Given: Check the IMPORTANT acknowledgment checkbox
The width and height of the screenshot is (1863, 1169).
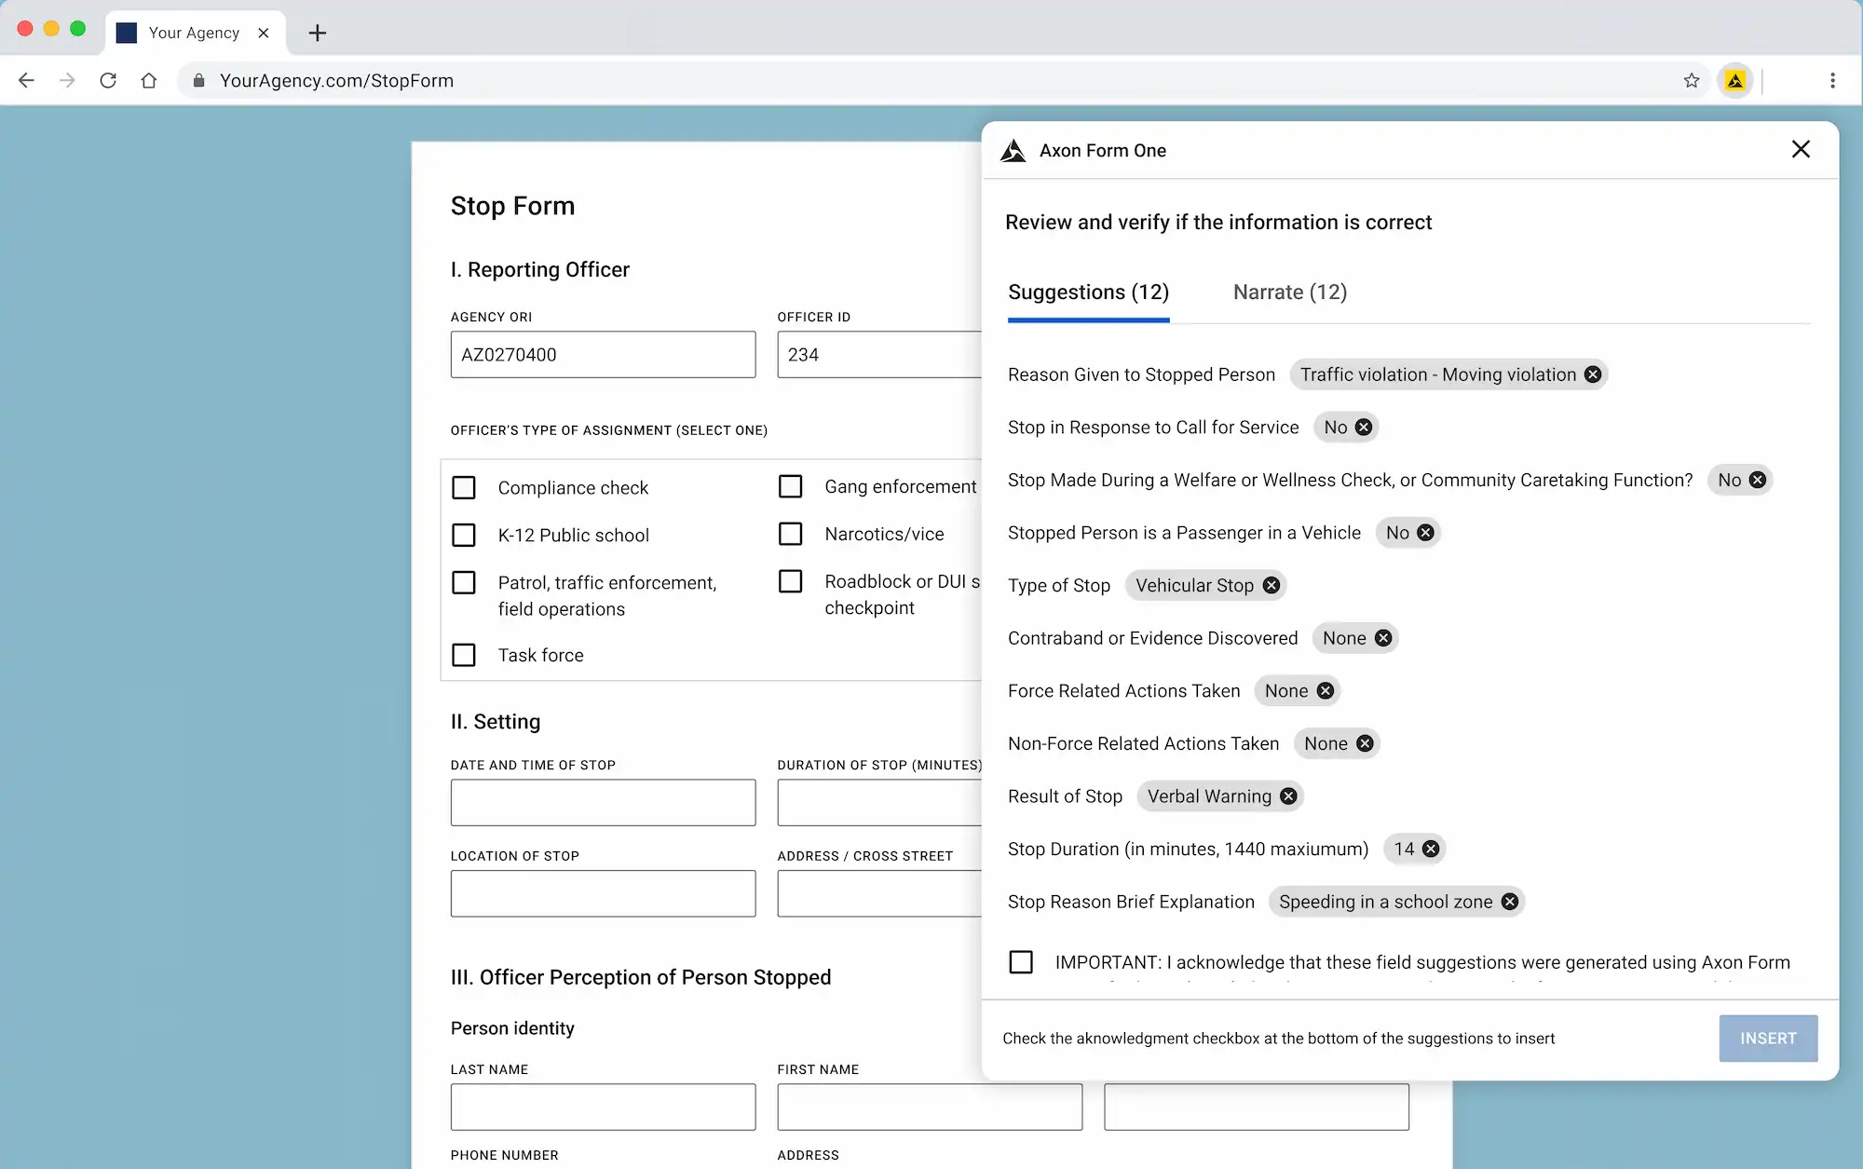Looking at the screenshot, I should 1021,962.
